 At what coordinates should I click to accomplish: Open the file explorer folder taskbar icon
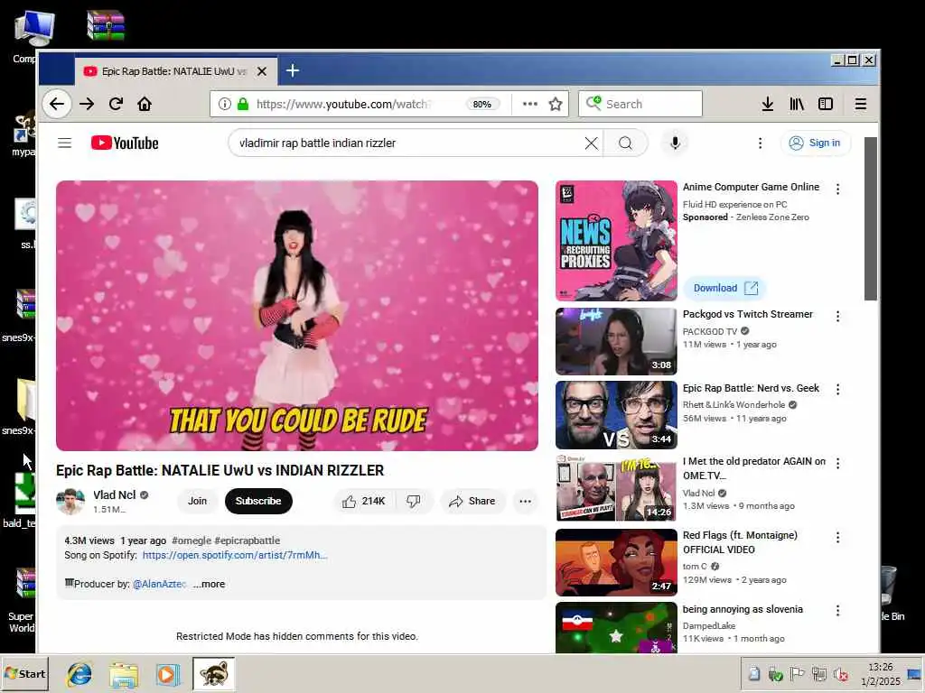tap(123, 675)
